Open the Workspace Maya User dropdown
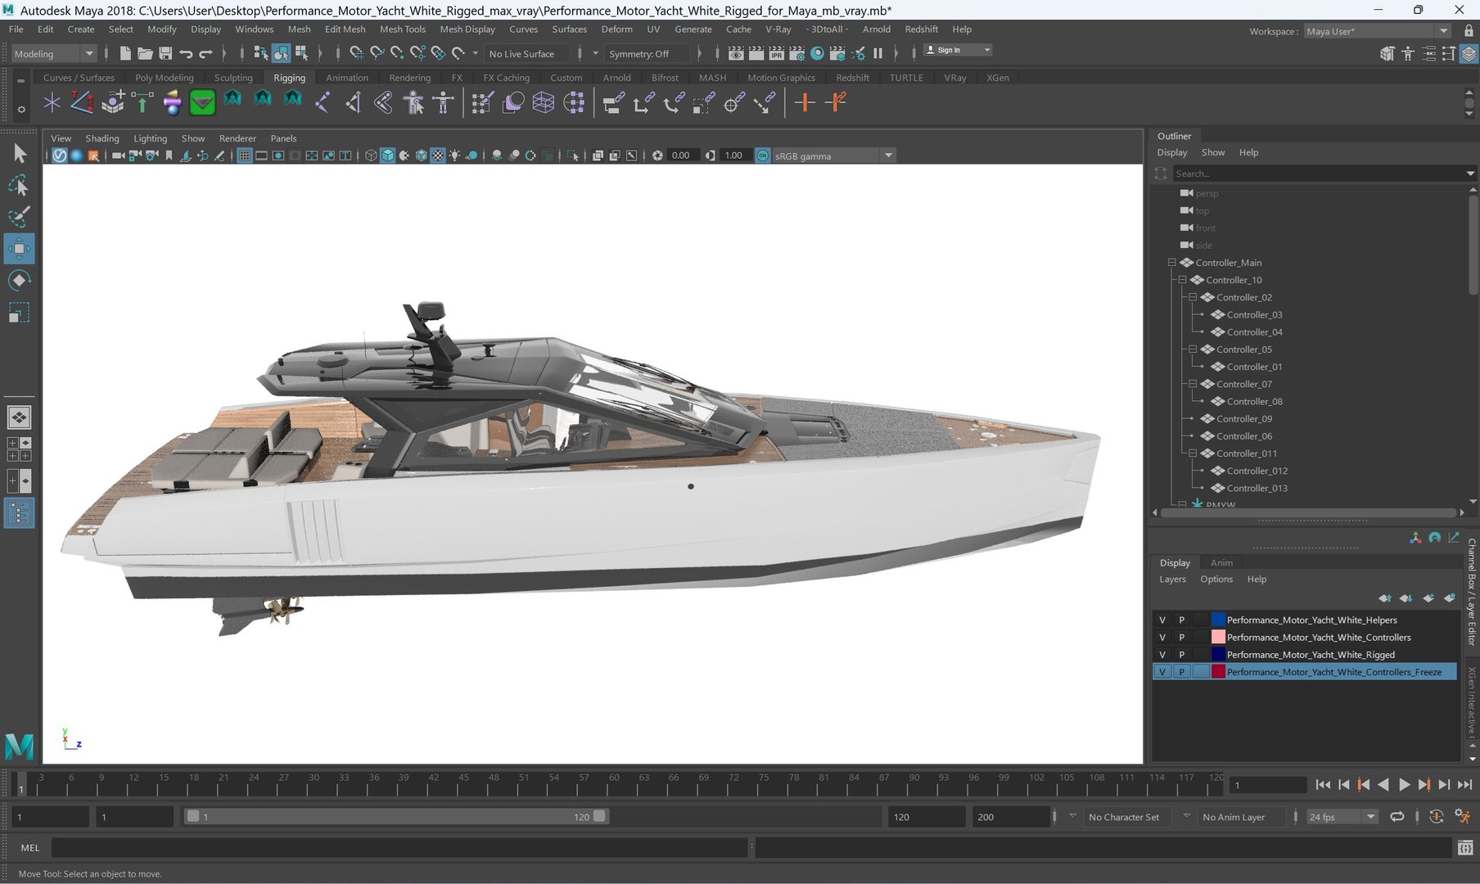The image size is (1480, 884). click(1378, 31)
